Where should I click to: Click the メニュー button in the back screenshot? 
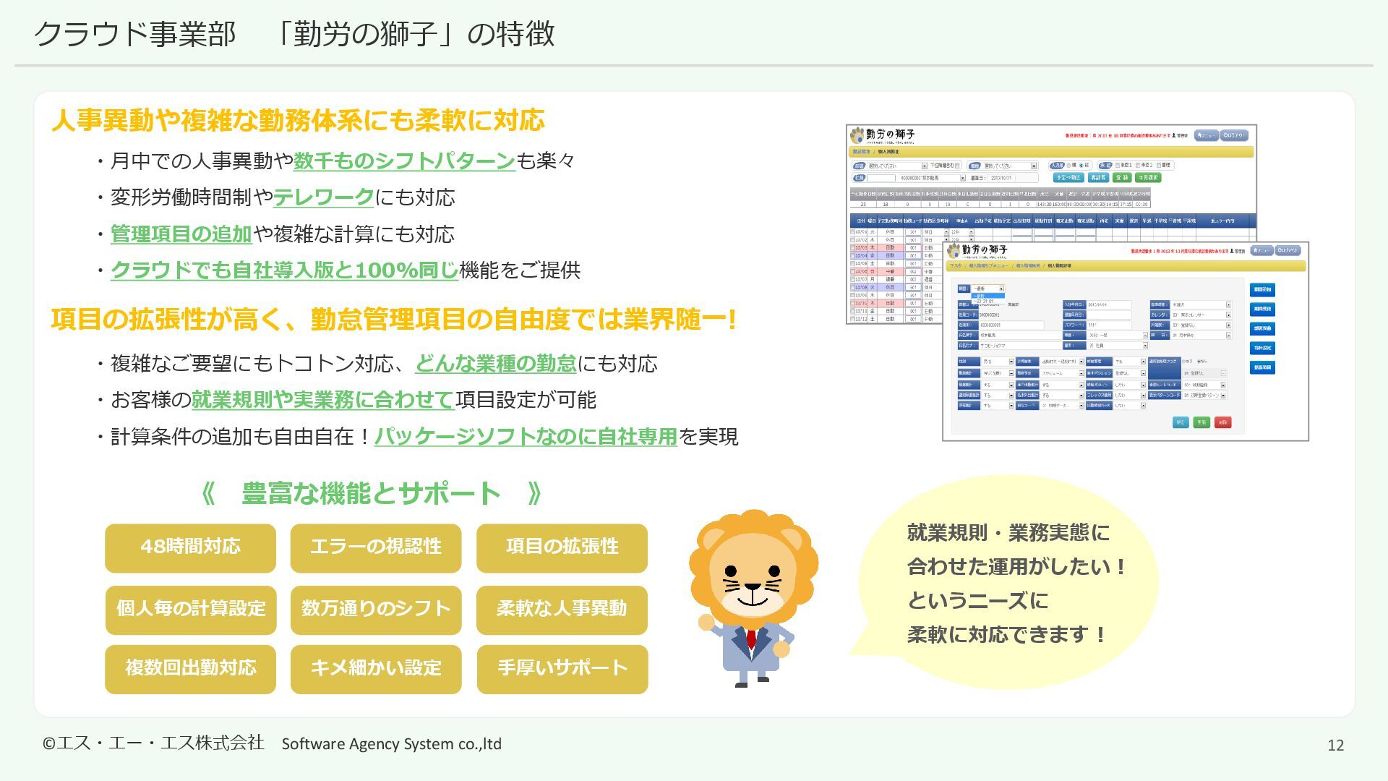pos(1207,135)
